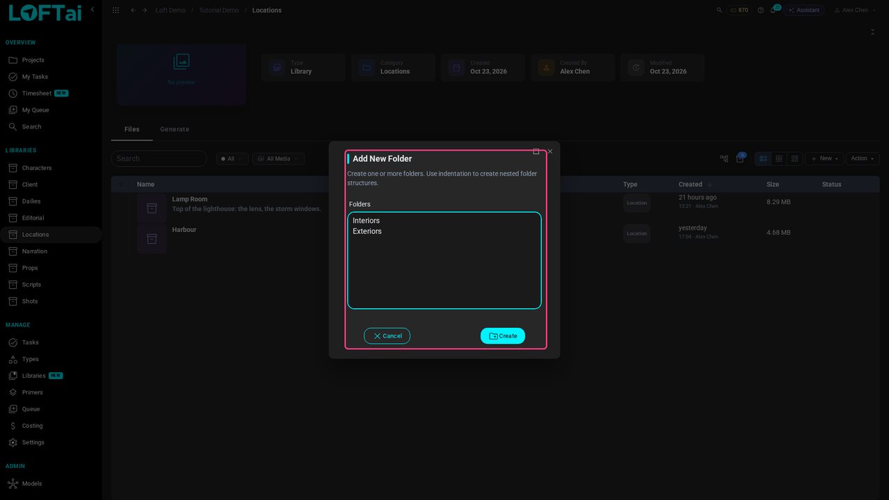Switch to the Files tab
The width and height of the screenshot is (889, 500).
coord(132,129)
